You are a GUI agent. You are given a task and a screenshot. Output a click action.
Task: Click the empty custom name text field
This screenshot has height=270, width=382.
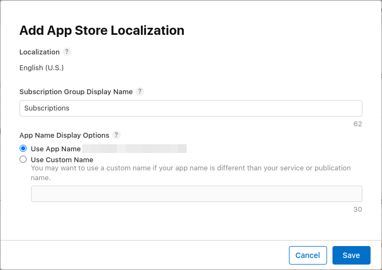click(196, 194)
